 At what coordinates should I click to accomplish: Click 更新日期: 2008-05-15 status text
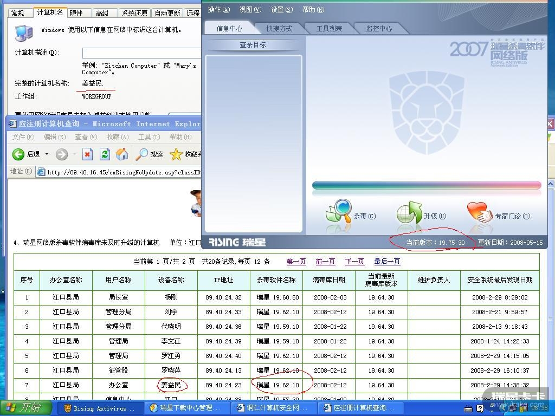tap(510, 243)
